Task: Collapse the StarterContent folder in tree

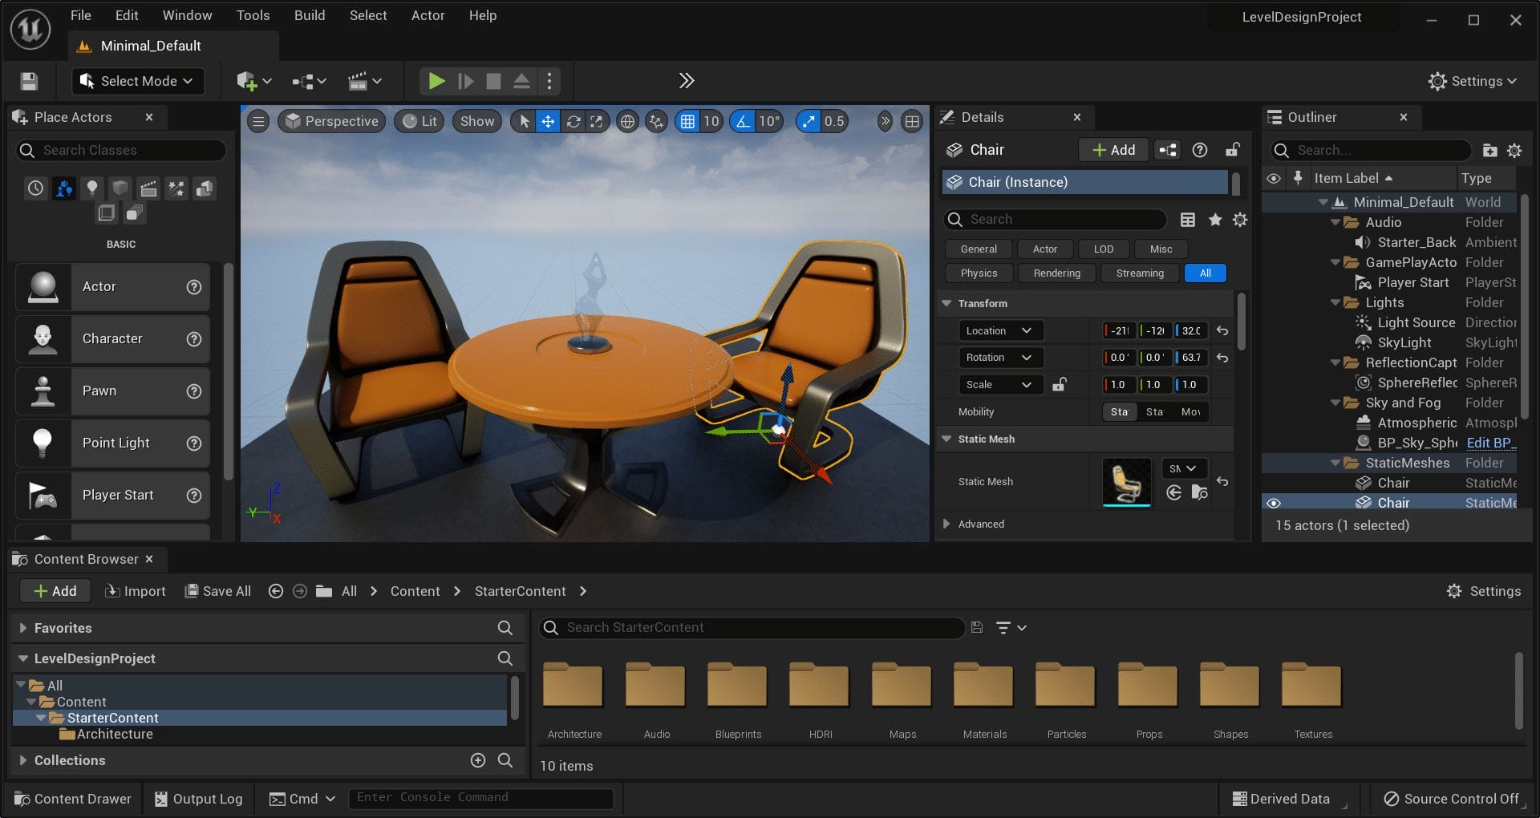Action: (x=41, y=718)
